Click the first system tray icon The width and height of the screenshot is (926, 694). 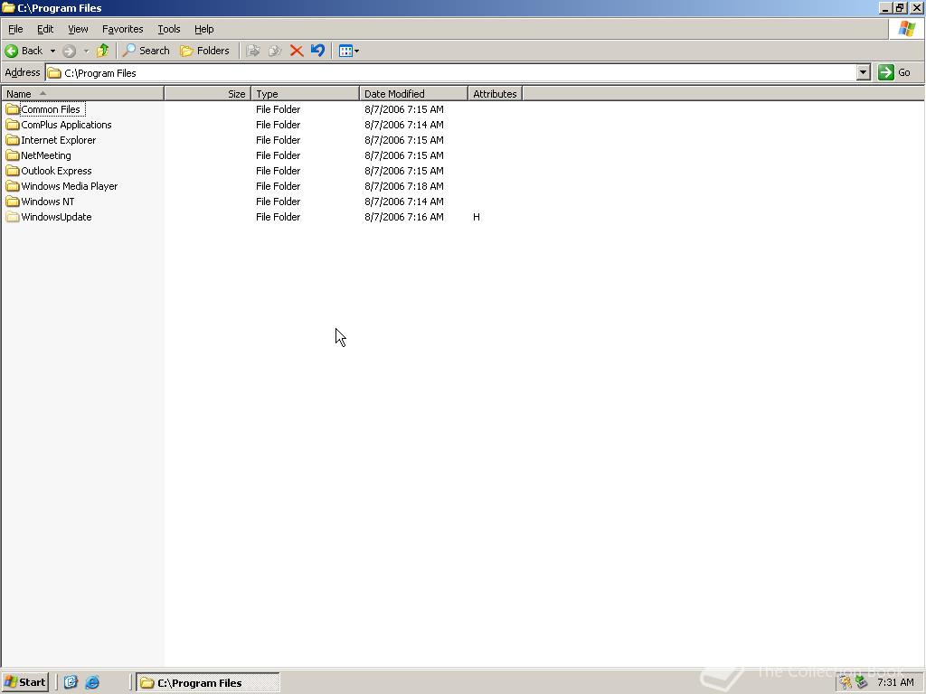(846, 682)
